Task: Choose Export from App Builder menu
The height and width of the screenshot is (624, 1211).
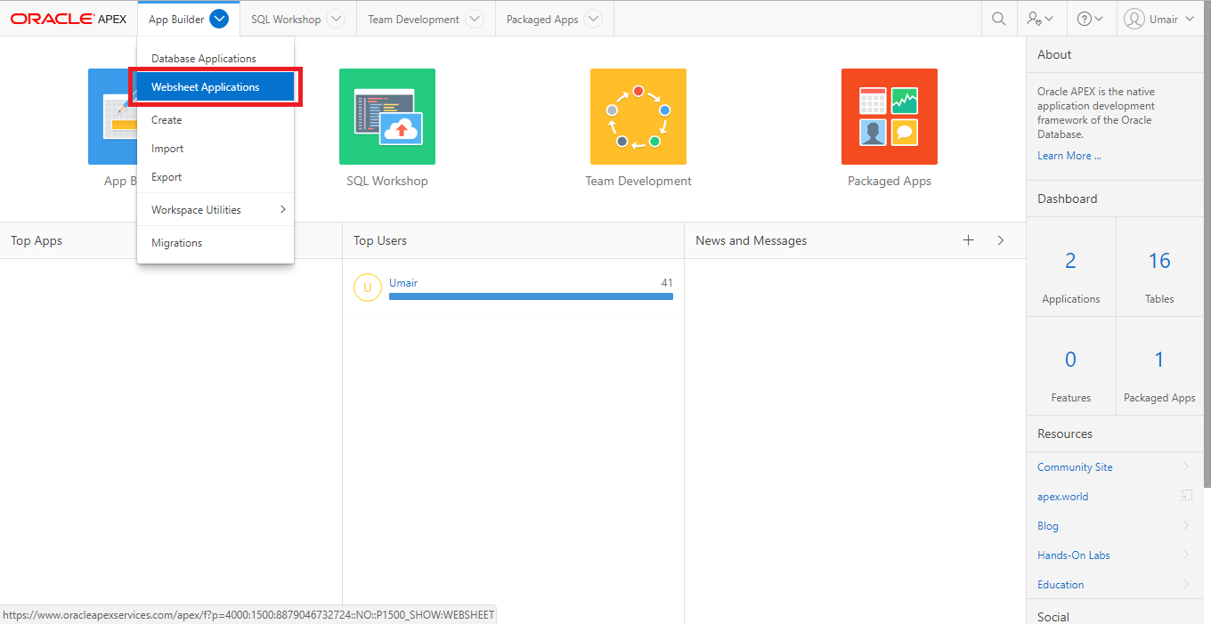Action: 215,177
